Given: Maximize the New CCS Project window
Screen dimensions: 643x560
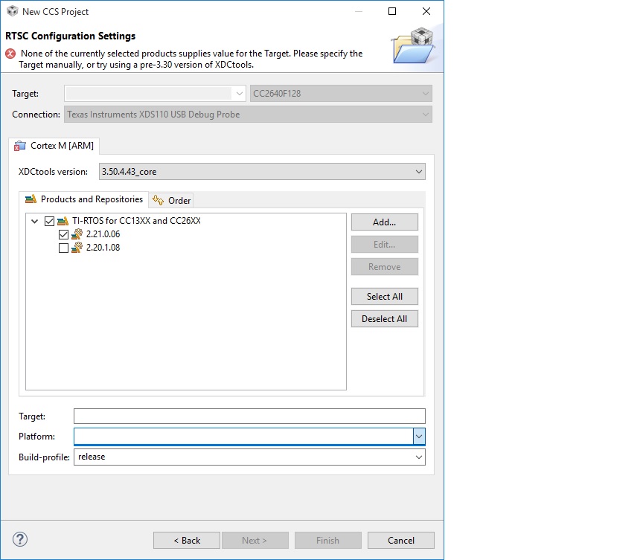Looking at the screenshot, I should tap(392, 11).
